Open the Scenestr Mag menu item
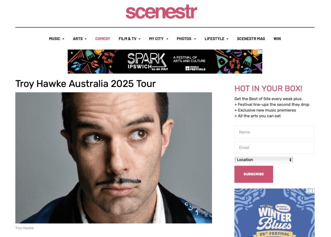Image resolution: width=331 pixels, height=237 pixels. click(x=251, y=39)
